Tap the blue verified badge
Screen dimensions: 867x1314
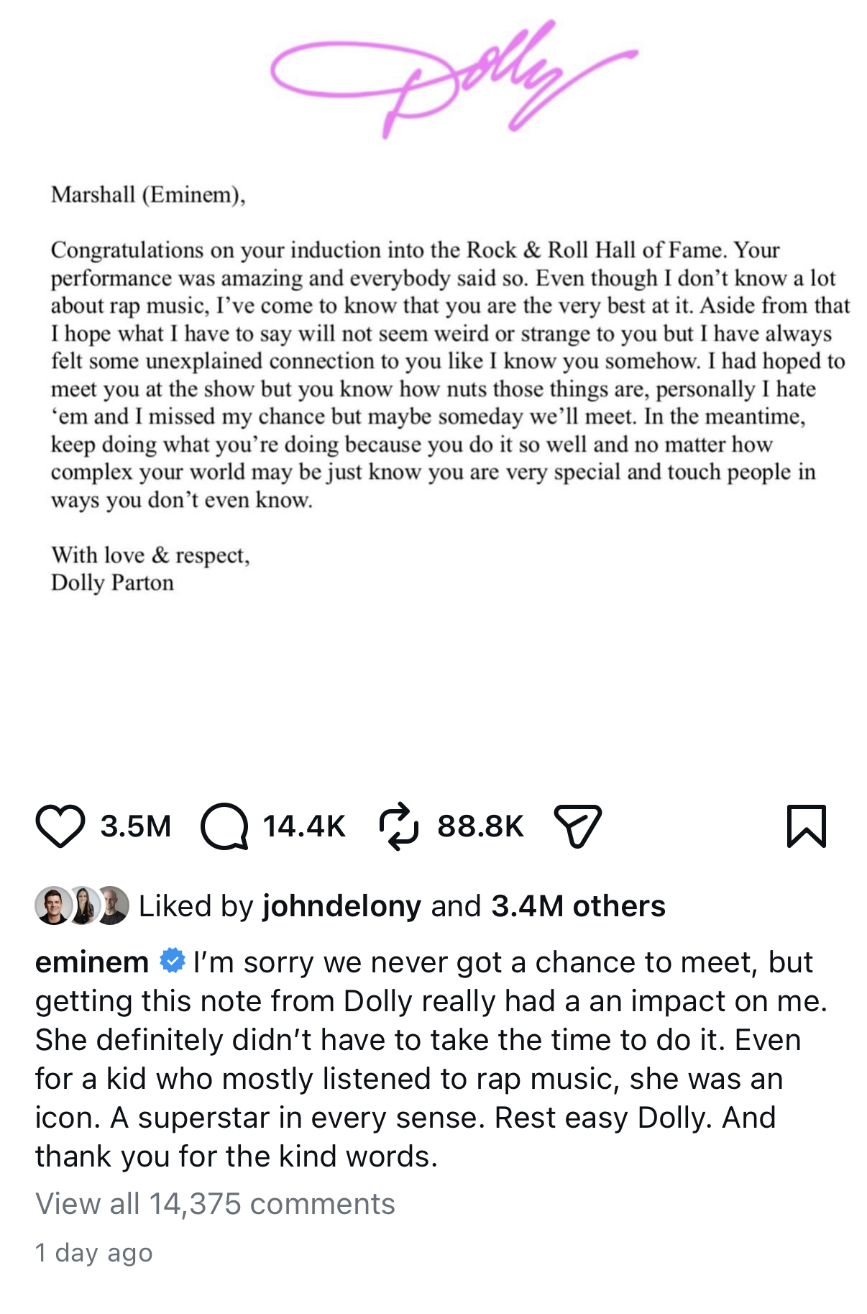pyautogui.click(x=172, y=961)
